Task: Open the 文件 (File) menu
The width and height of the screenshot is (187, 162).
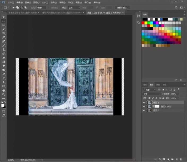Action: click(11, 2)
